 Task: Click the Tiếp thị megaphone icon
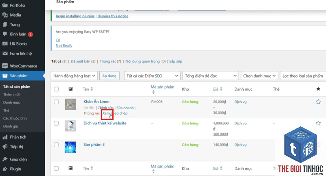tap(5, 147)
